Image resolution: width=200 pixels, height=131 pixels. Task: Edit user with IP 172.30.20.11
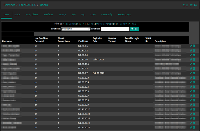coord(191,114)
